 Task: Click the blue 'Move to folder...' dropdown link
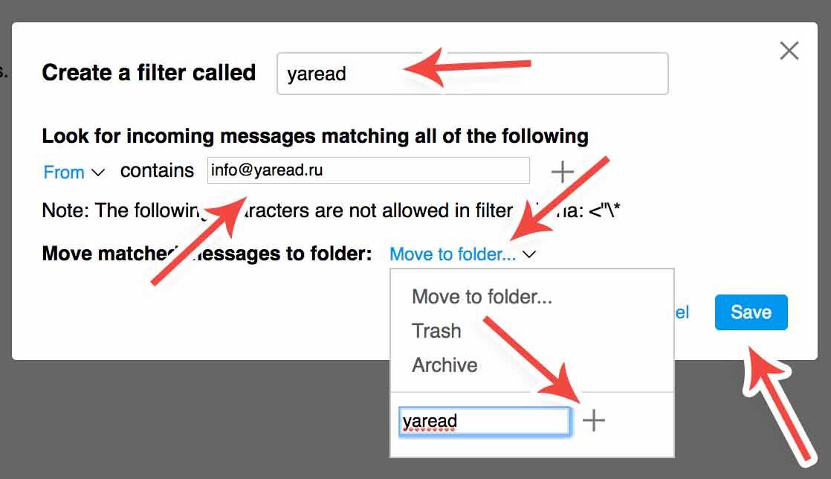[x=452, y=254]
